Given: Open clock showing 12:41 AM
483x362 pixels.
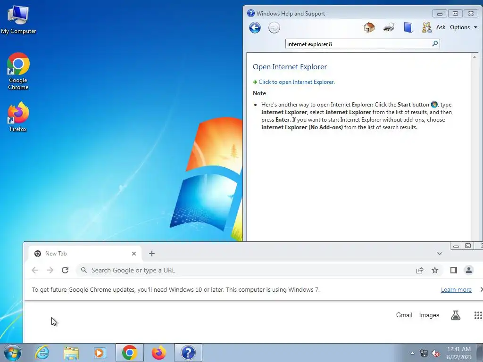Looking at the screenshot, I should tap(459, 353).
